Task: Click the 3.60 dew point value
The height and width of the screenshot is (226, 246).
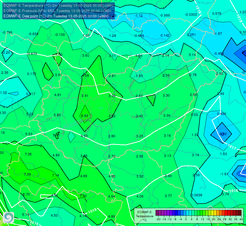Action: 85,55
